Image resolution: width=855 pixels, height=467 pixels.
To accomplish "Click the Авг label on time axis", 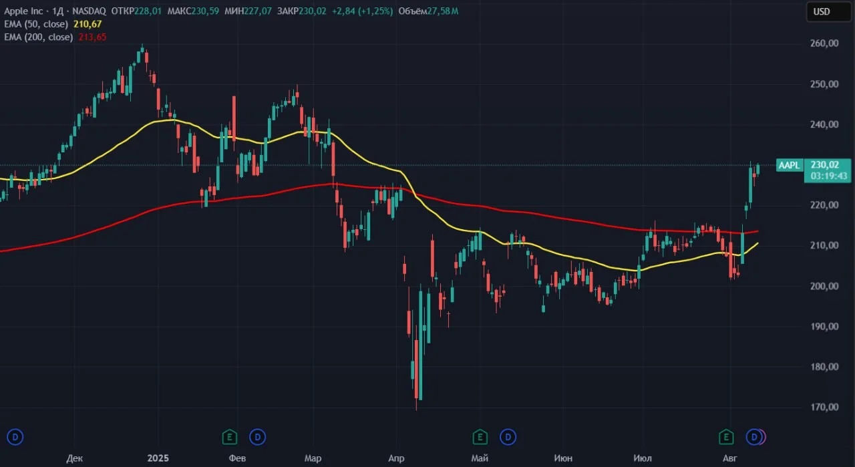I will 730,458.
